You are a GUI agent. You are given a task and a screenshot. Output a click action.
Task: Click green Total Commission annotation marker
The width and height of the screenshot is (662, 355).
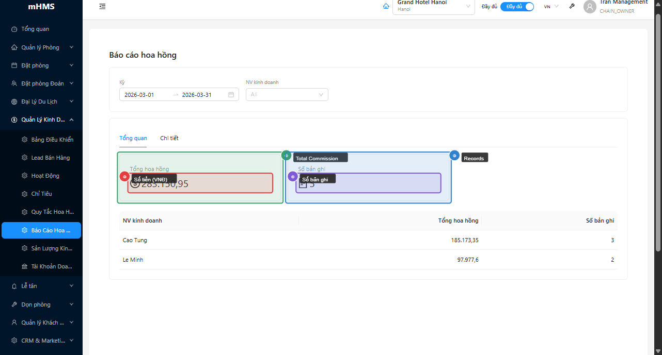(286, 156)
